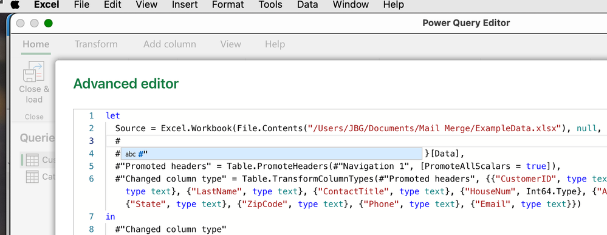Open the Apple menu
607x235 pixels.
pos(15,5)
